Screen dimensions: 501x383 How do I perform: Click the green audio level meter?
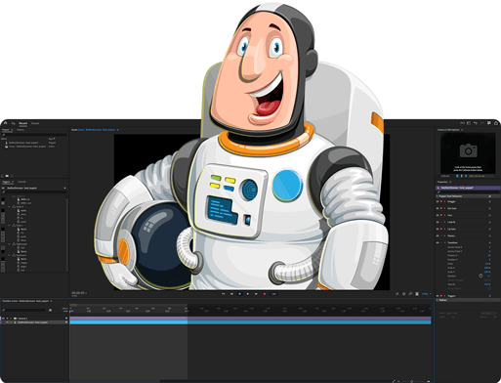pyautogui.click(x=481, y=176)
